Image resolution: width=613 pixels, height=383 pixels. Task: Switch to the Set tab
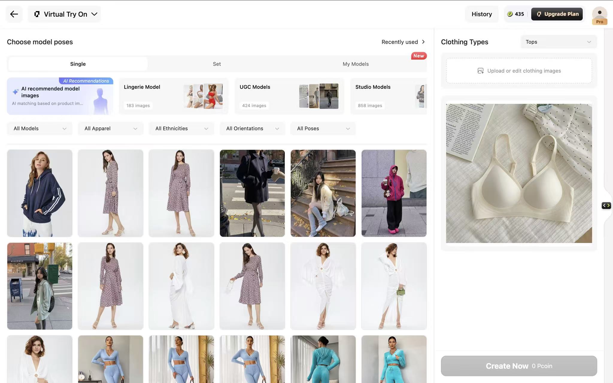(x=217, y=64)
